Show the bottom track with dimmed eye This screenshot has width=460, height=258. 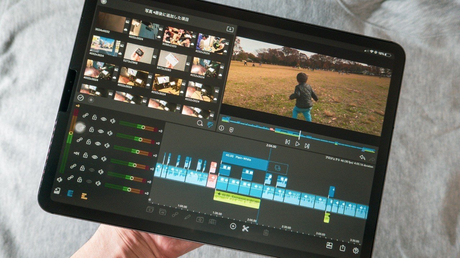88,182
